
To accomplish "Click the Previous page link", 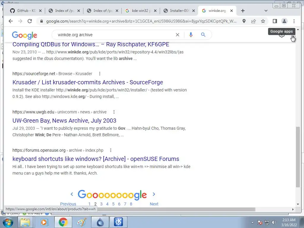I will [x=68, y=204].
